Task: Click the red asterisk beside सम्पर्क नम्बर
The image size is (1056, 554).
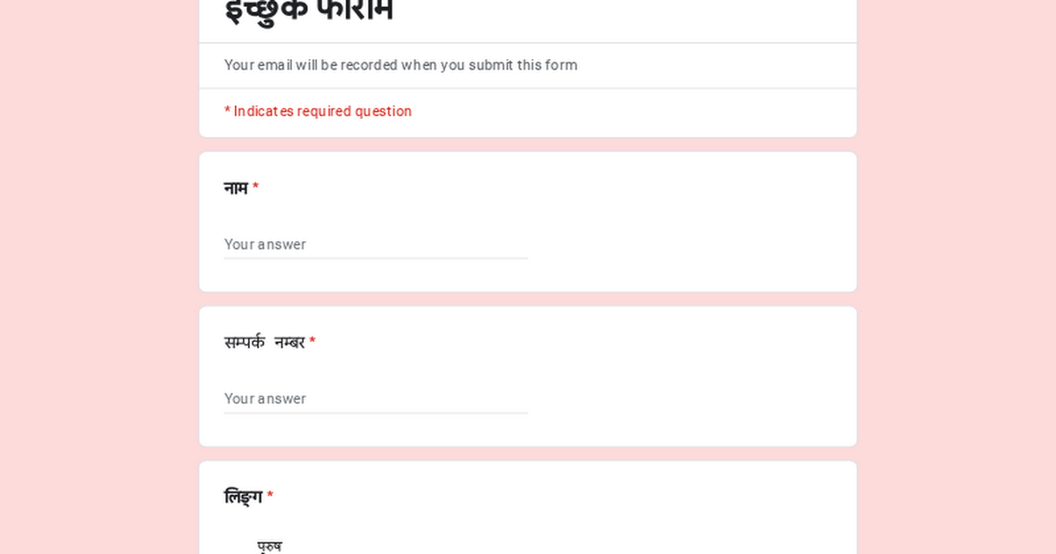Action: pyautogui.click(x=312, y=342)
